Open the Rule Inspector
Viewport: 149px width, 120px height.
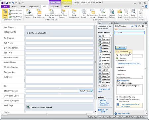click(133, 14)
